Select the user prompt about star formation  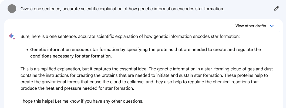122,9
